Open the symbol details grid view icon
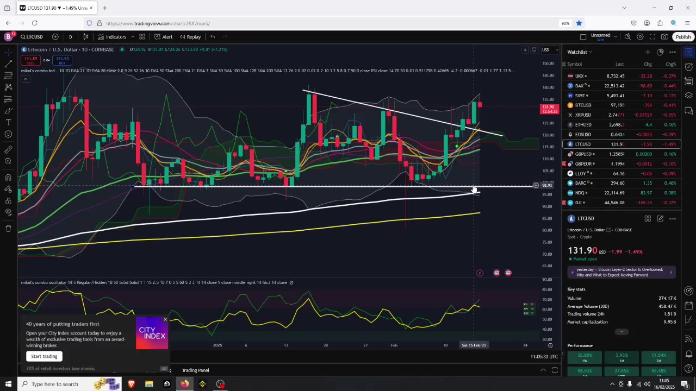 click(648, 218)
